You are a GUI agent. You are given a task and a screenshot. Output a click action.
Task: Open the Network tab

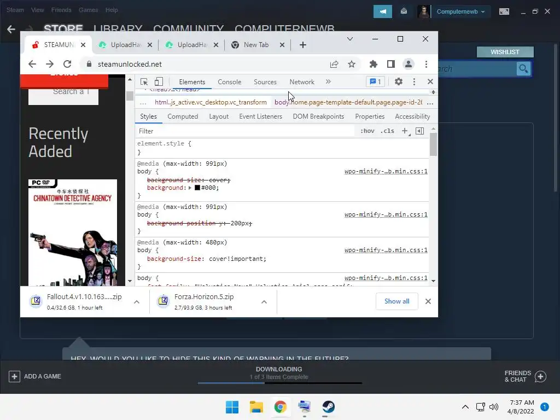point(302,82)
